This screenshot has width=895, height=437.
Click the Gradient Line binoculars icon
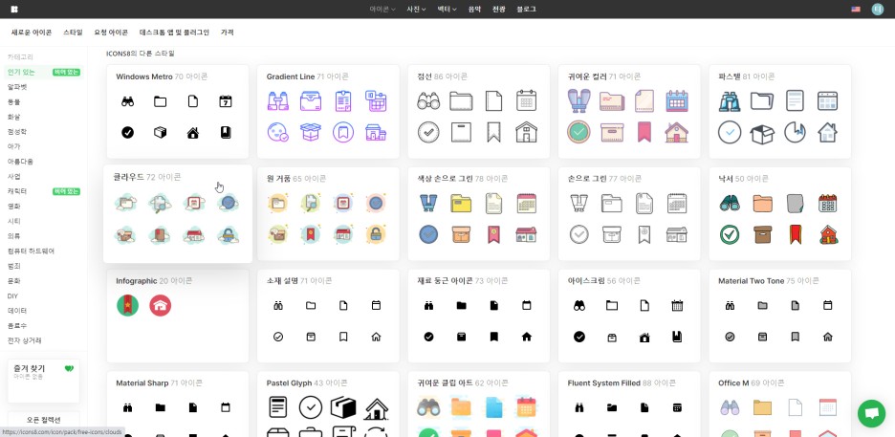[x=278, y=101]
